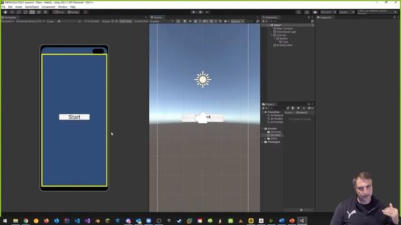Open the cloud services icon
The height and width of the screenshot is (225, 401).
[x=315, y=12]
